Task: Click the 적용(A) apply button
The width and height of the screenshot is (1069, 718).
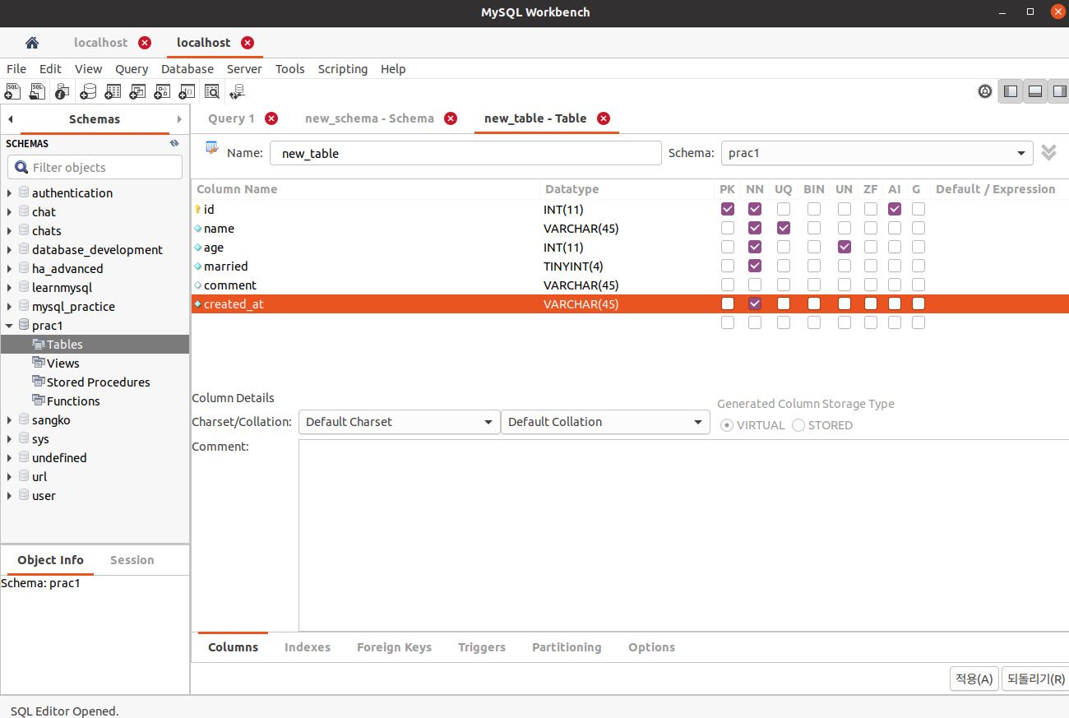Action: pos(974,679)
